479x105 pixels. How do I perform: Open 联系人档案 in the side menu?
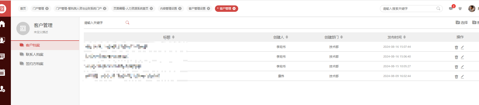pos(34,54)
